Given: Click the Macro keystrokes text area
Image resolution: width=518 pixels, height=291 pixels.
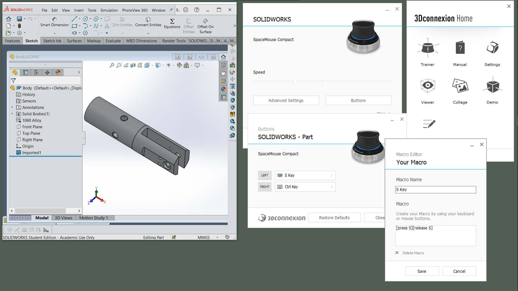Looking at the screenshot, I should 435,235.
